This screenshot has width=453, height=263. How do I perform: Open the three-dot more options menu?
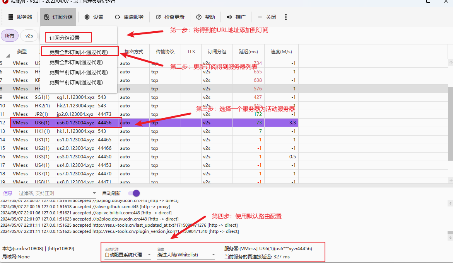286,17
